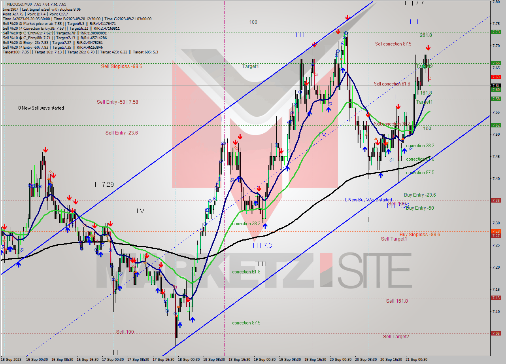
Task: Select 'Sell %20 @ Entry -23: 7.83' line
Action: [53, 42]
